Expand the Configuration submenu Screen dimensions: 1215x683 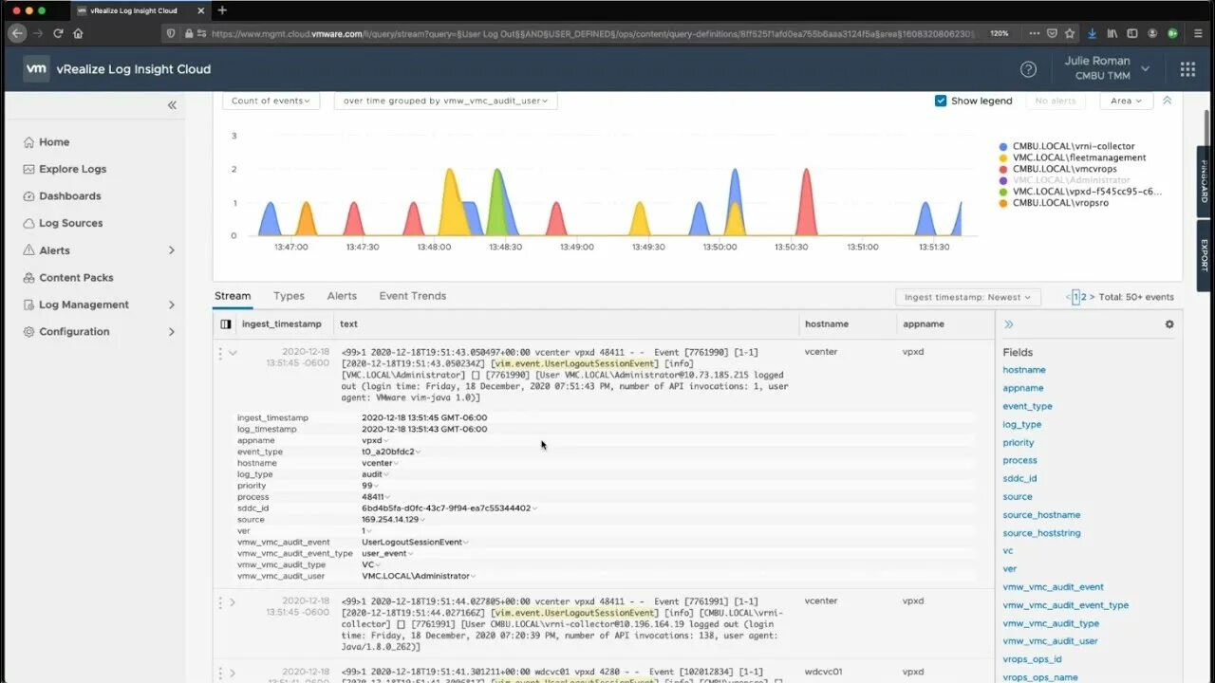(172, 332)
